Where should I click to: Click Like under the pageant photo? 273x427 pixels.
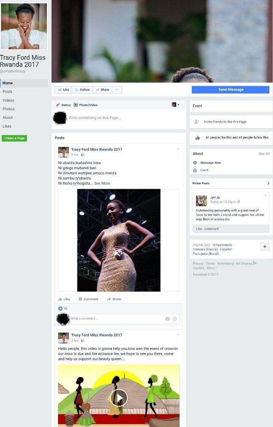(64, 299)
